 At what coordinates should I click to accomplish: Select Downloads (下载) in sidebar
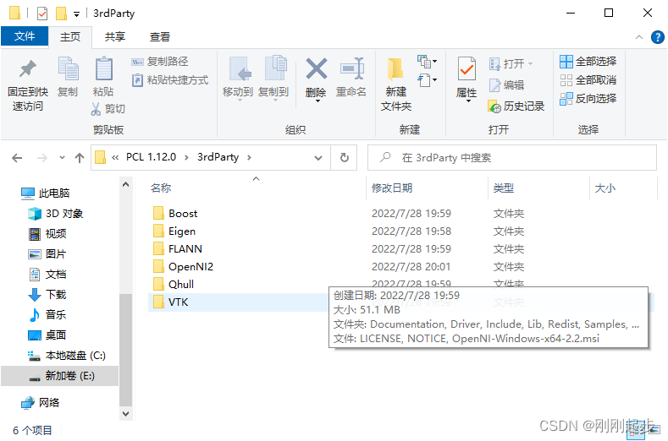[x=47, y=295]
